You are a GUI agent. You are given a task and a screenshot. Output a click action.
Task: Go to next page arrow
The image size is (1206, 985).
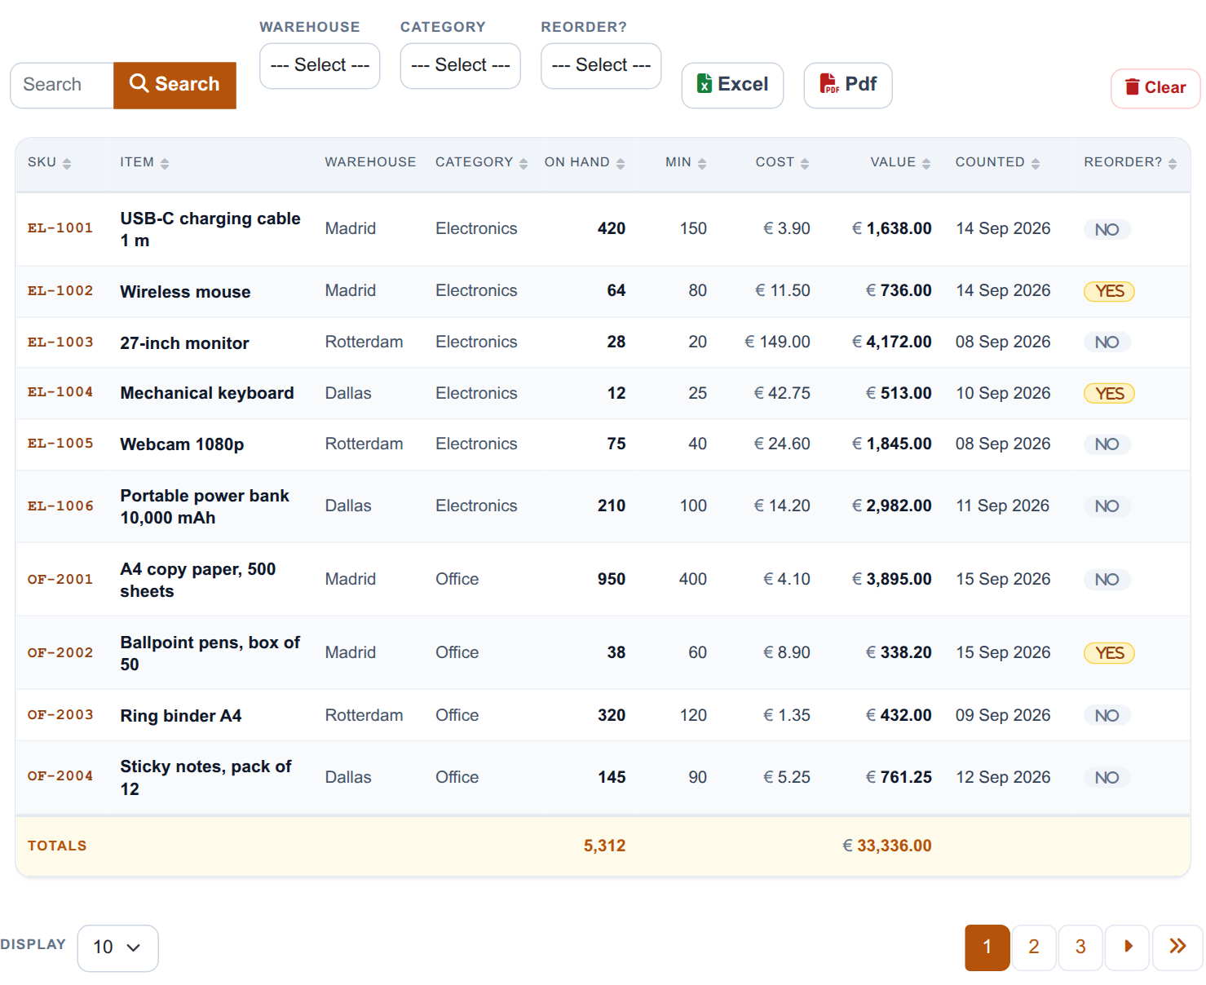1128,947
